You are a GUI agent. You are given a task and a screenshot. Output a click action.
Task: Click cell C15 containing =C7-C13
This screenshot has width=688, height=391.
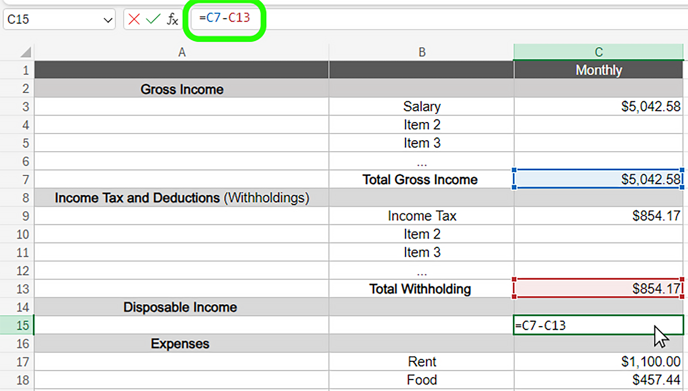click(x=599, y=325)
